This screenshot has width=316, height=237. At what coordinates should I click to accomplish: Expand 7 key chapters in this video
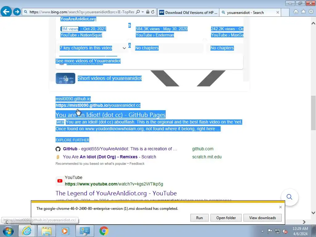point(93,48)
